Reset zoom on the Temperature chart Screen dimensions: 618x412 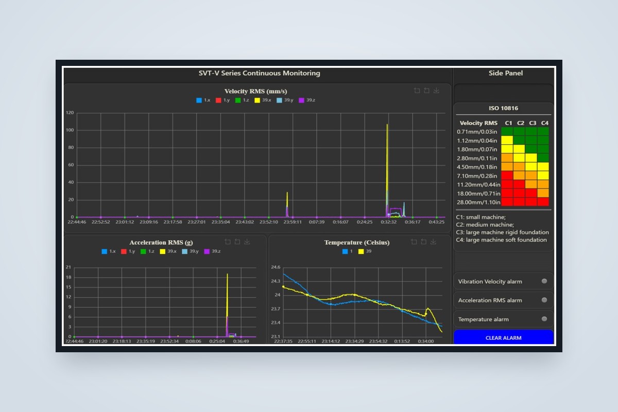(x=423, y=242)
